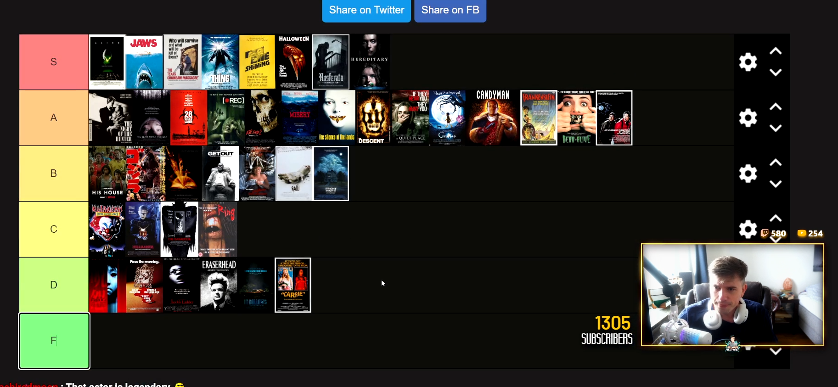Click the Saw poster in B tier
Screen dimensions: 838x387
pos(294,174)
